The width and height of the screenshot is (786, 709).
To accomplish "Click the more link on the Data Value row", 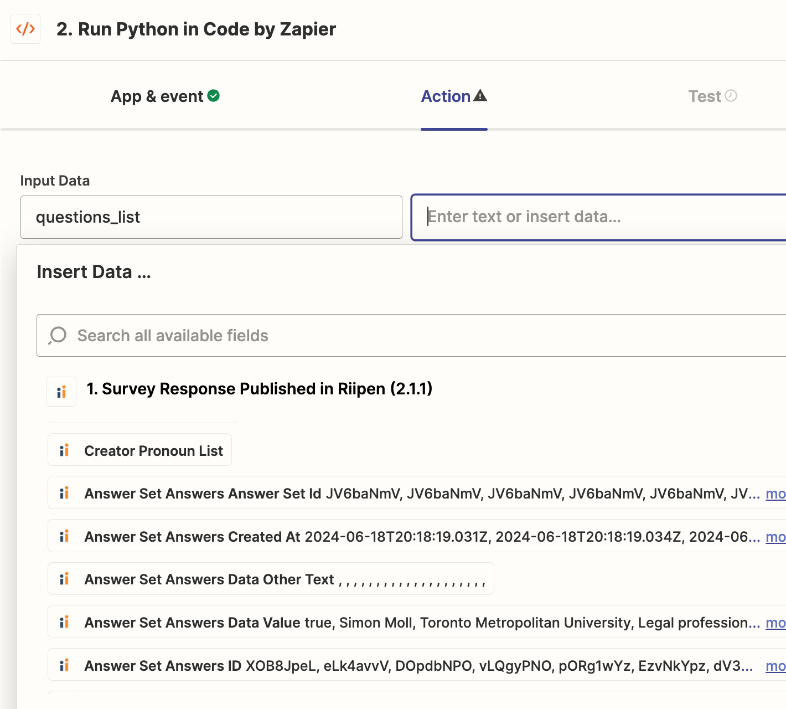I will [x=775, y=623].
